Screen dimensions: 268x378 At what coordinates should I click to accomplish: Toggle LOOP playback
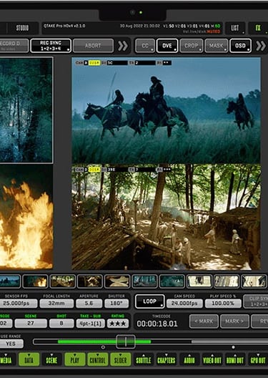(150, 301)
